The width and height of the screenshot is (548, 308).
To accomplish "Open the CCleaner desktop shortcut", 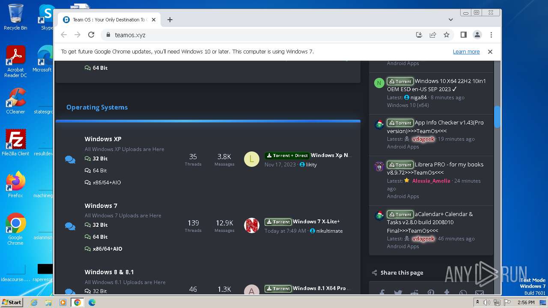I will tap(15, 101).
